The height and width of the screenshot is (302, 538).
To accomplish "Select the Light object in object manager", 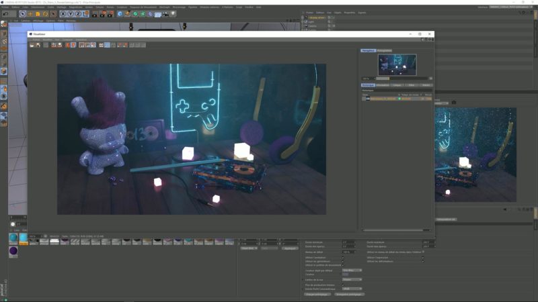I will click(311, 21).
